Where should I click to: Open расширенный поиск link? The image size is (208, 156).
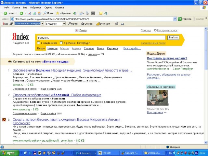click(x=153, y=43)
